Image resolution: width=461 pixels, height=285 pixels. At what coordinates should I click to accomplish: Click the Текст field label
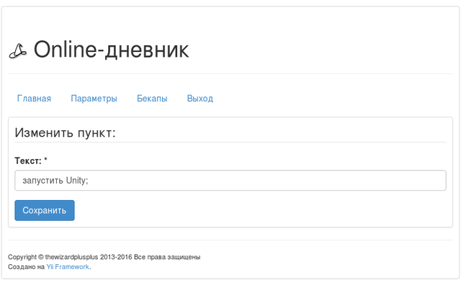point(31,160)
